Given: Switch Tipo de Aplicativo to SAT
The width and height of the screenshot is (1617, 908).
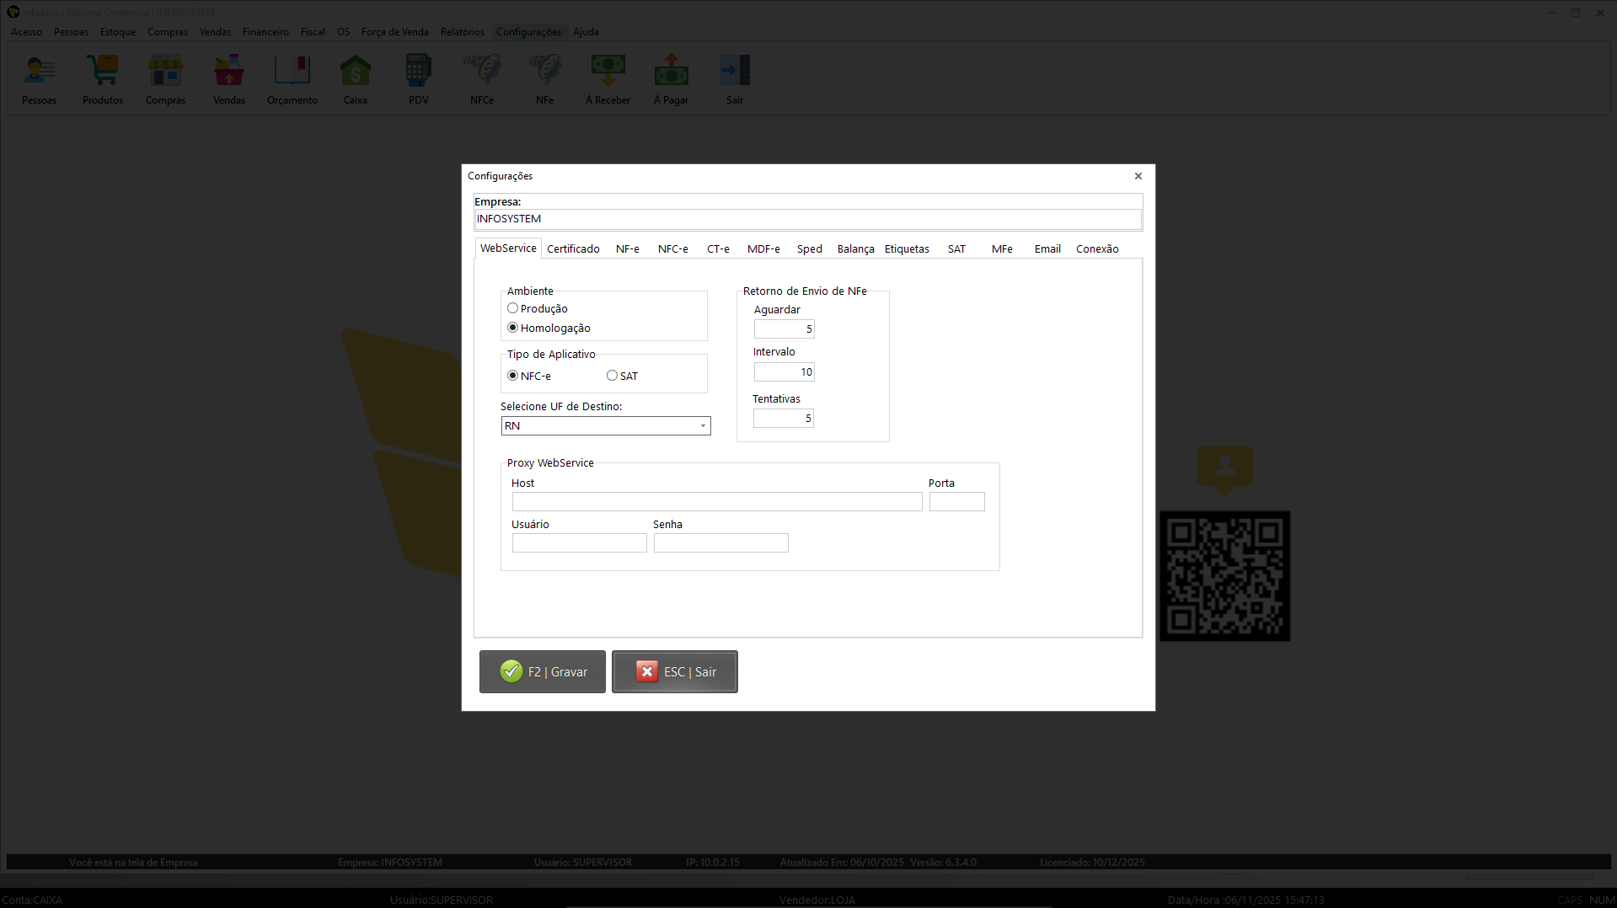Looking at the screenshot, I should pyautogui.click(x=612, y=375).
